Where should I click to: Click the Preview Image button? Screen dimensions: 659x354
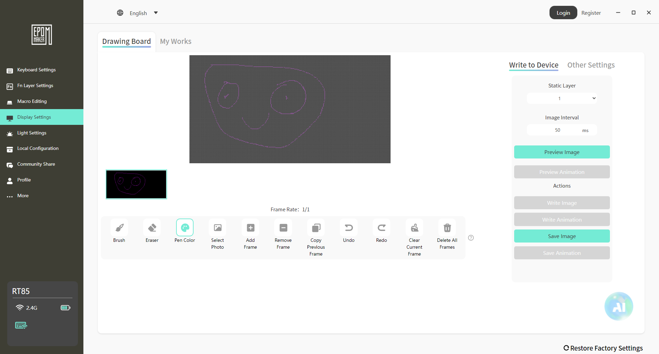[562, 152]
